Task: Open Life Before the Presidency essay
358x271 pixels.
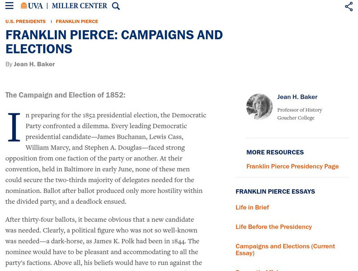Action: [x=273, y=227]
